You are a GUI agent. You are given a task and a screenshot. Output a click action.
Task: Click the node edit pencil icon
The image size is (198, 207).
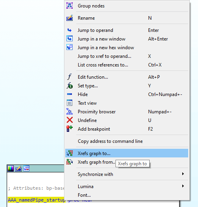pyautogui.click(x=18, y=168)
